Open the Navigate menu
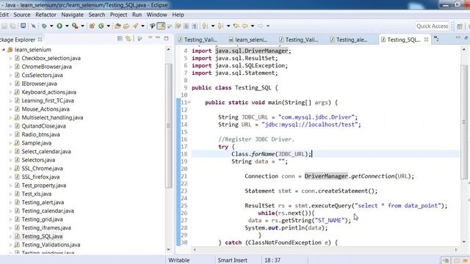 (x=72, y=15)
